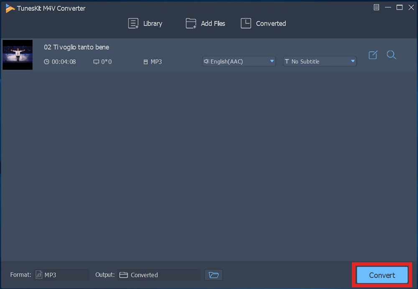Click the Converted output path field
The height and width of the screenshot is (289, 418).
[158, 275]
